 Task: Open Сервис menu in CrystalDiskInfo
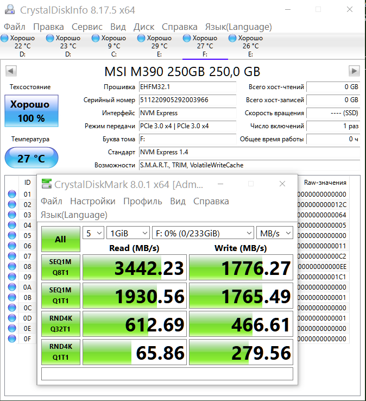[87, 27]
